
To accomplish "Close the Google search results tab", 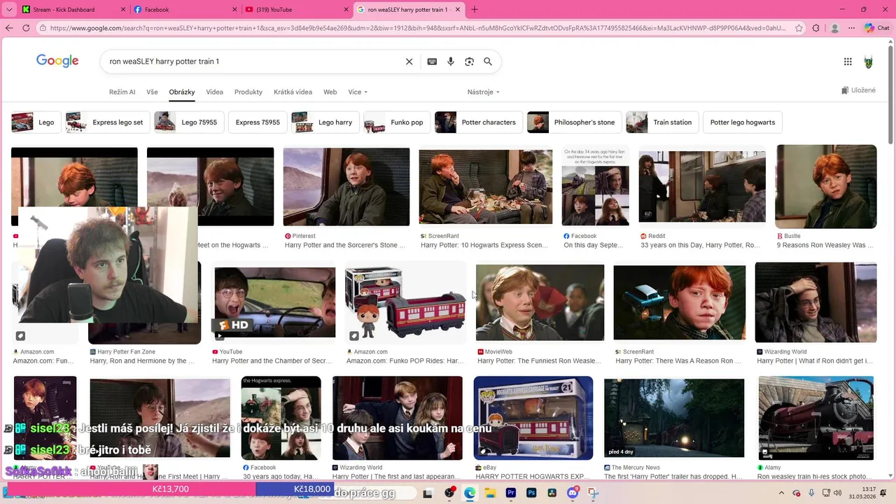I will point(458,10).
